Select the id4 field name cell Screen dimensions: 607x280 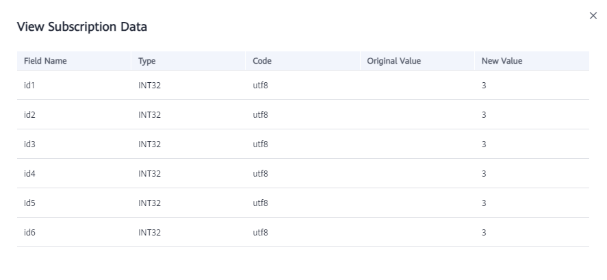(x=29, y=173)
